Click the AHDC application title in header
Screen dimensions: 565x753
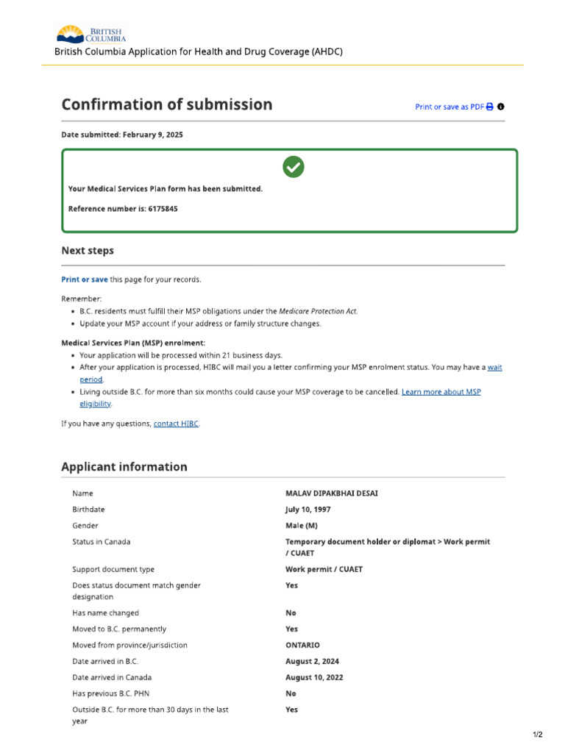pyautogui.click(x=199, y=51)
